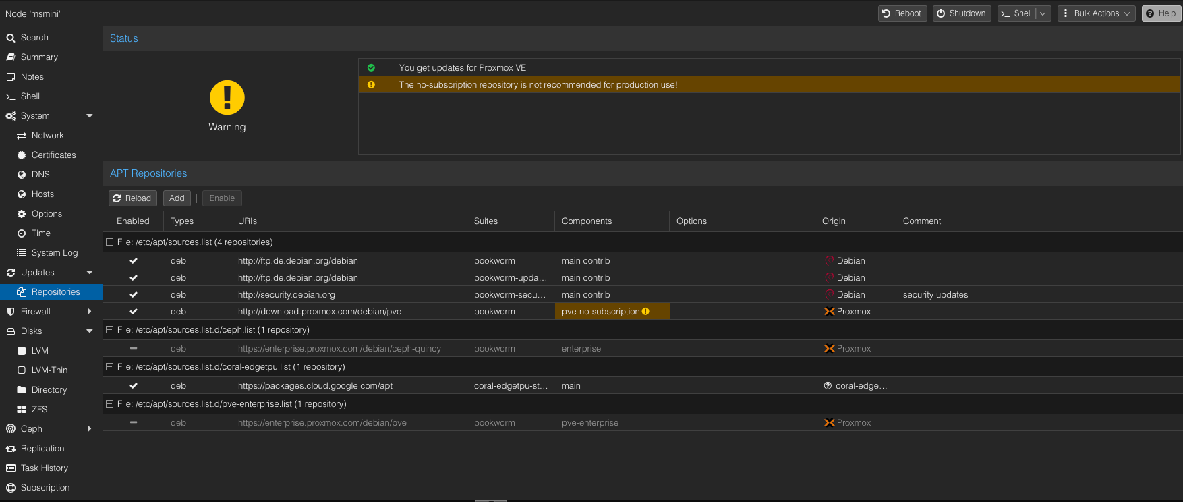
Task: Click disabled dash for ceph-quincy repository
Action: click(134, 349)
